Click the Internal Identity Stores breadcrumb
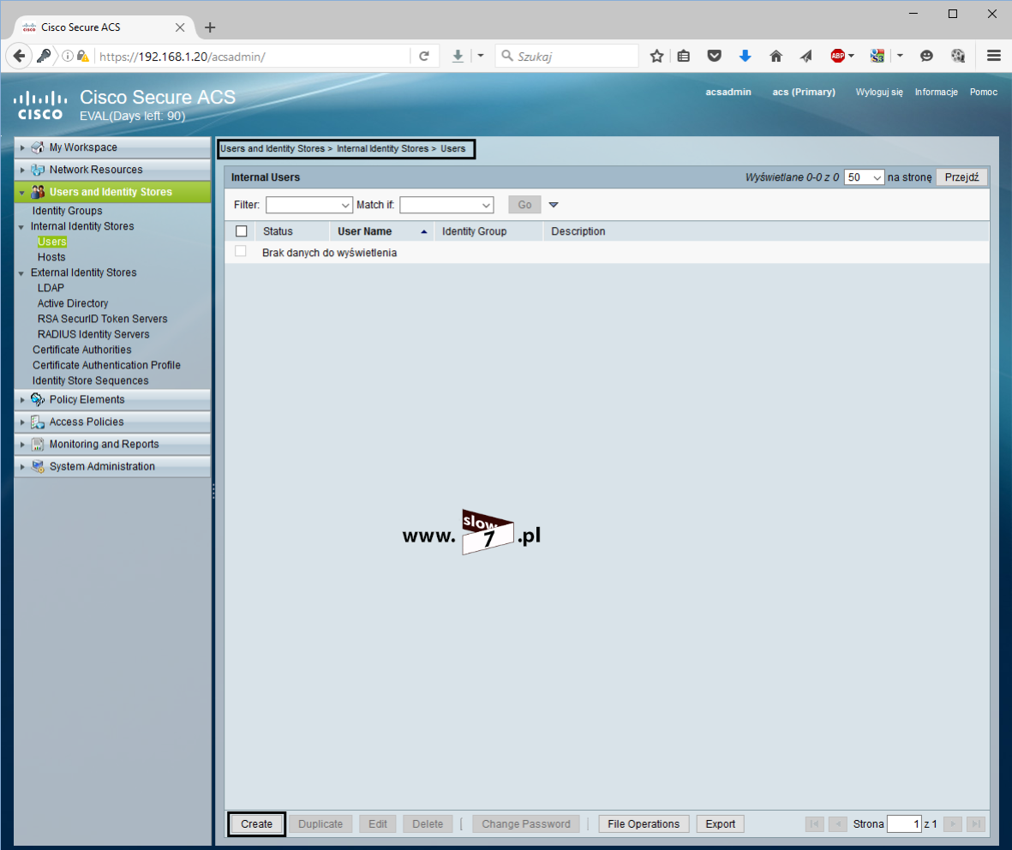Image resolution: width=1012 pixels, height=850 pixels. [382, 148]
